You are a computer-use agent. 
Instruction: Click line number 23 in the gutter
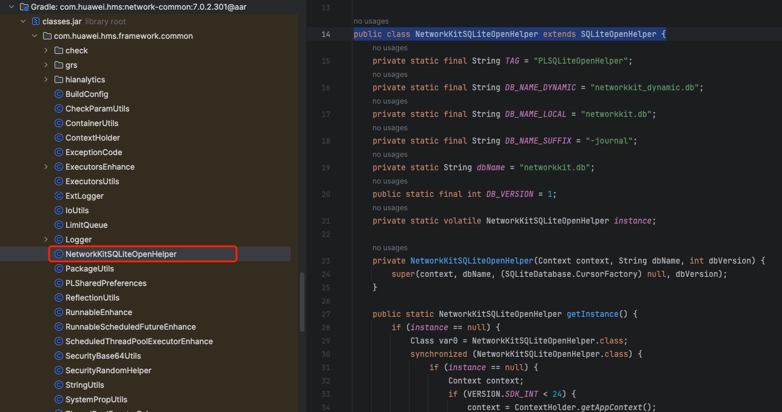coord(326,261)
